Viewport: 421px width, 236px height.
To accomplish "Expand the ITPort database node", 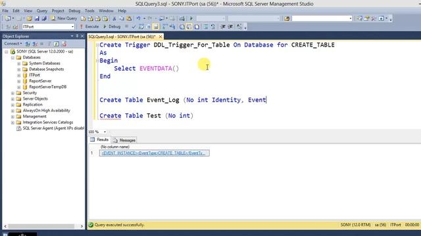I will coord(19,75).
